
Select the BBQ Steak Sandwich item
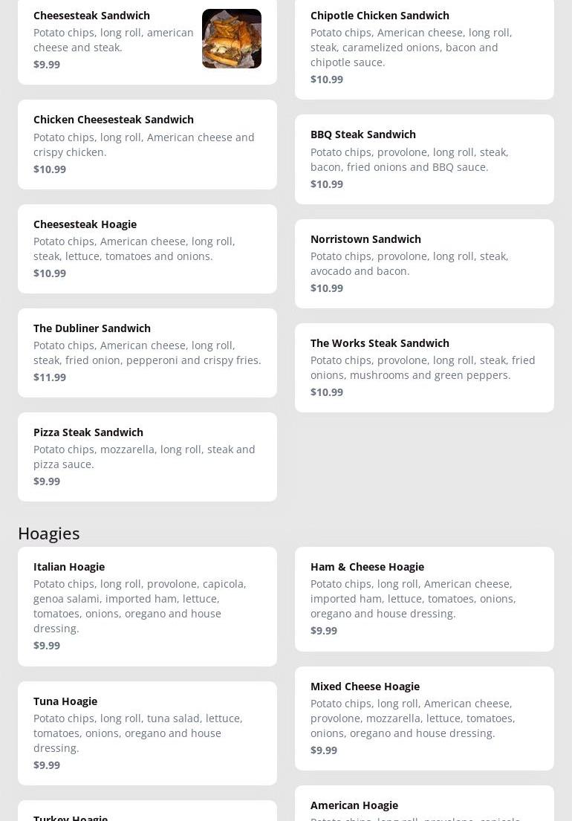coord(423,159)
